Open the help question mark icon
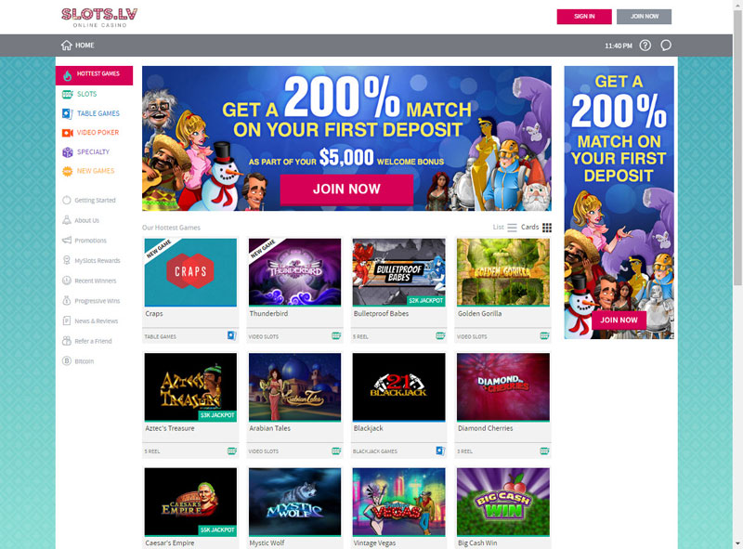 [x=645, y=45]
